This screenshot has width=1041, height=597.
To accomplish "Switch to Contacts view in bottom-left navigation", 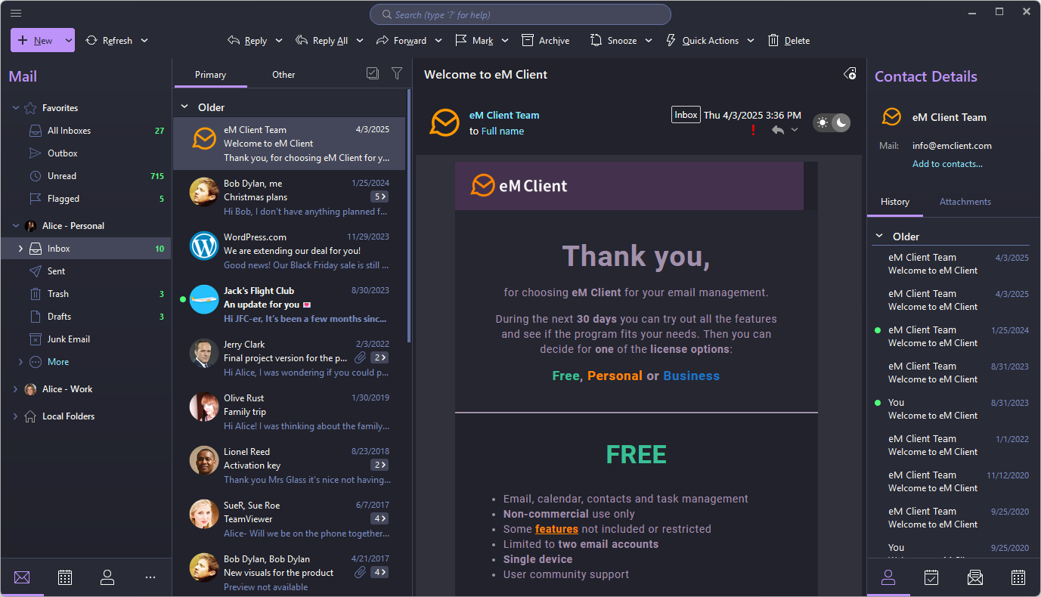I will pos(107,577).
